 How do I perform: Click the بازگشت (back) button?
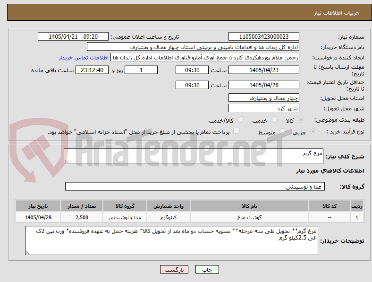pyautogui.click(x=174, y=269)
